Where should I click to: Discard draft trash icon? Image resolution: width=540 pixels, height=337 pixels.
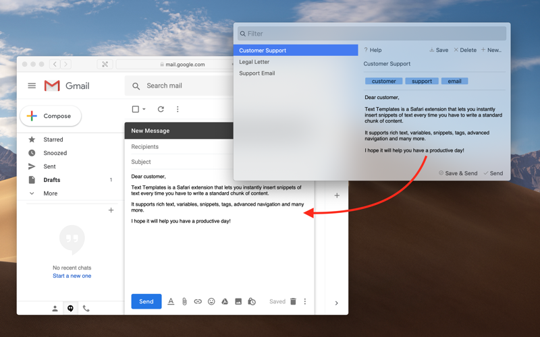pyautogui.click(x=293, y=301)
